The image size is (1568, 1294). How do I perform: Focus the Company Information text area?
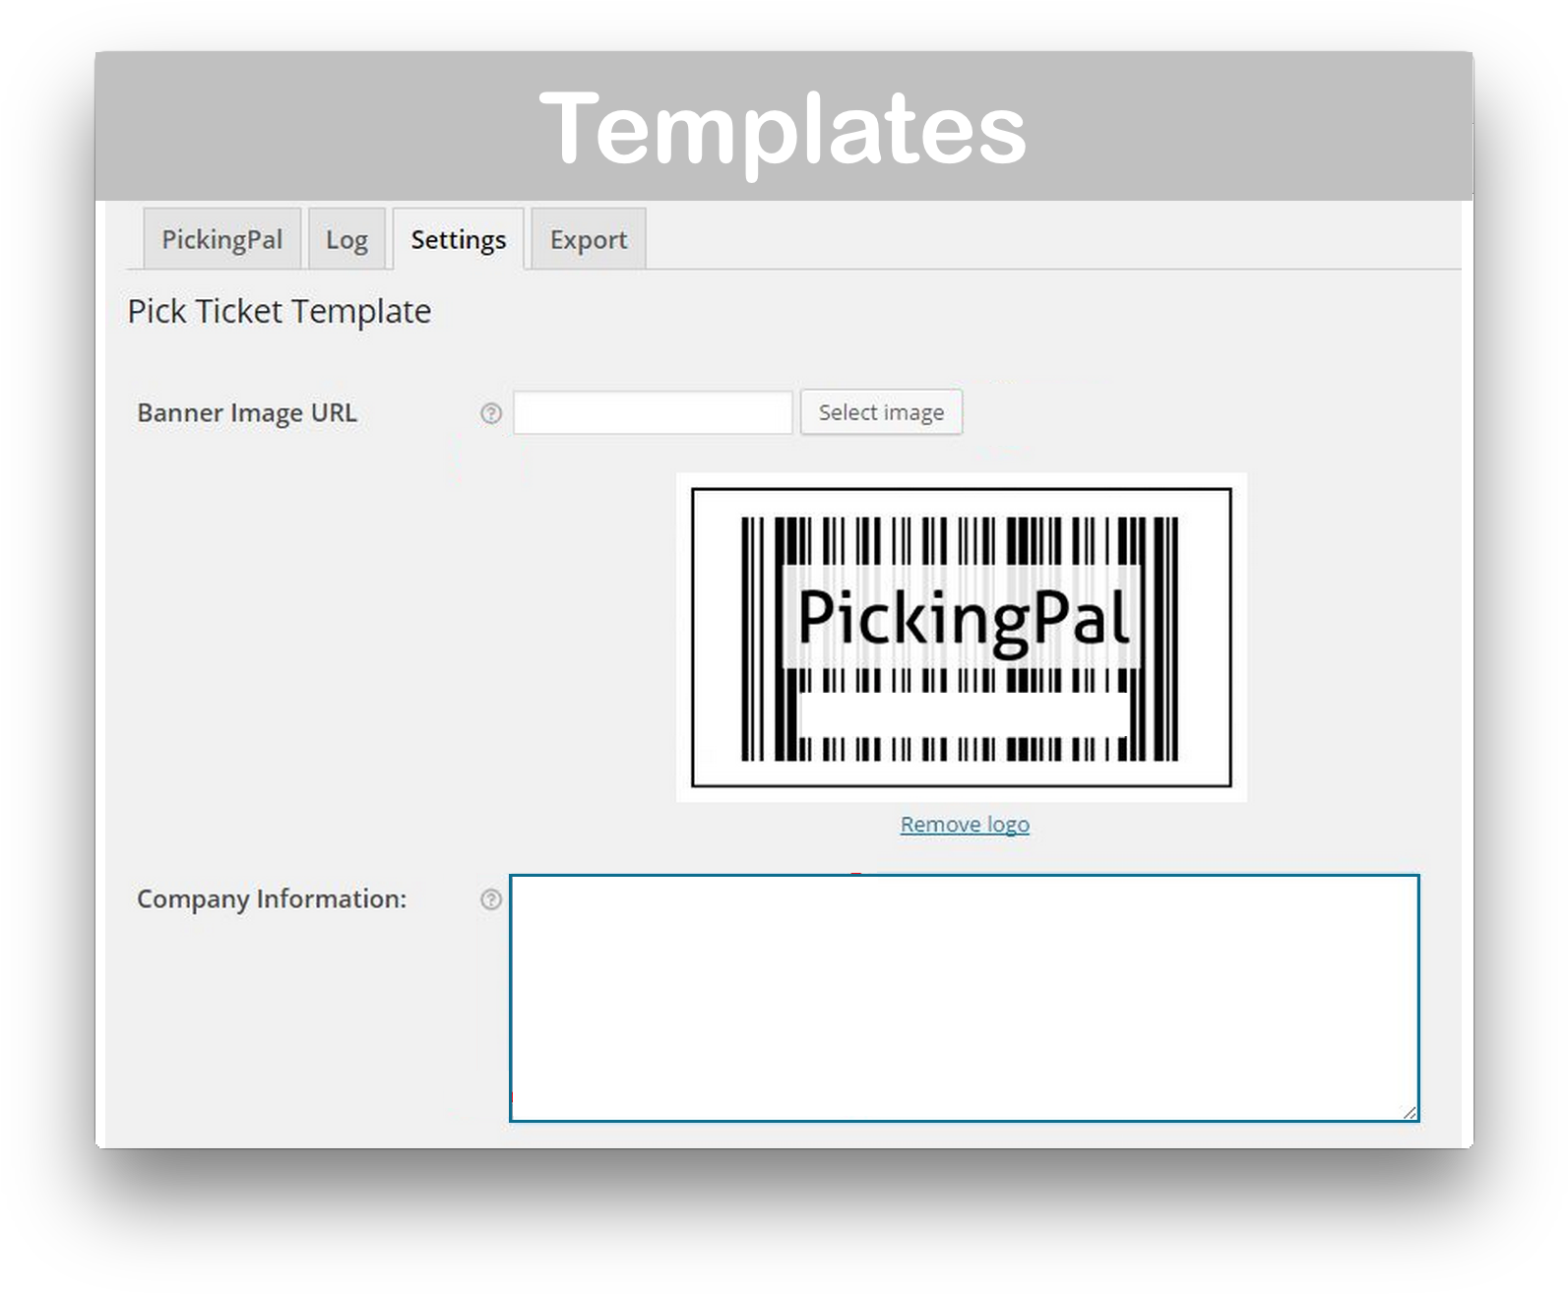(965, 998)
